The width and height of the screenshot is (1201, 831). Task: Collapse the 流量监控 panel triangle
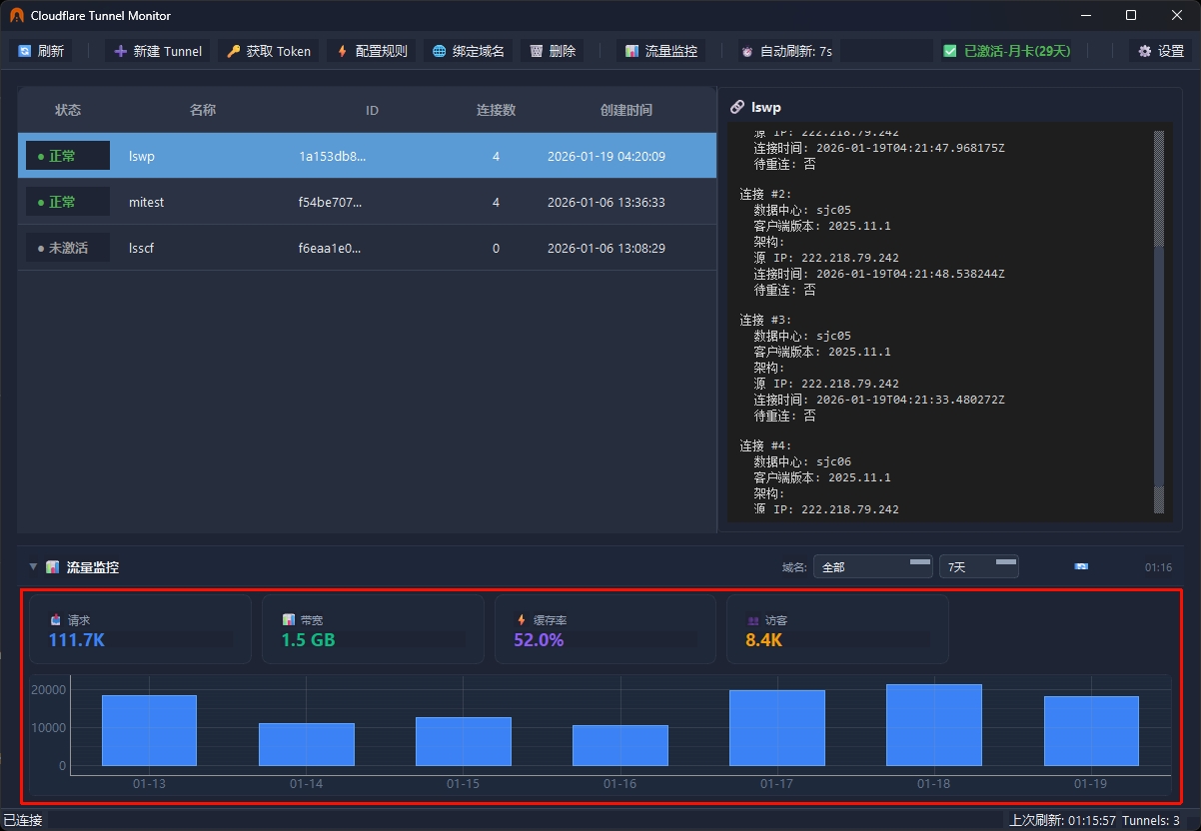click(33, 566)
